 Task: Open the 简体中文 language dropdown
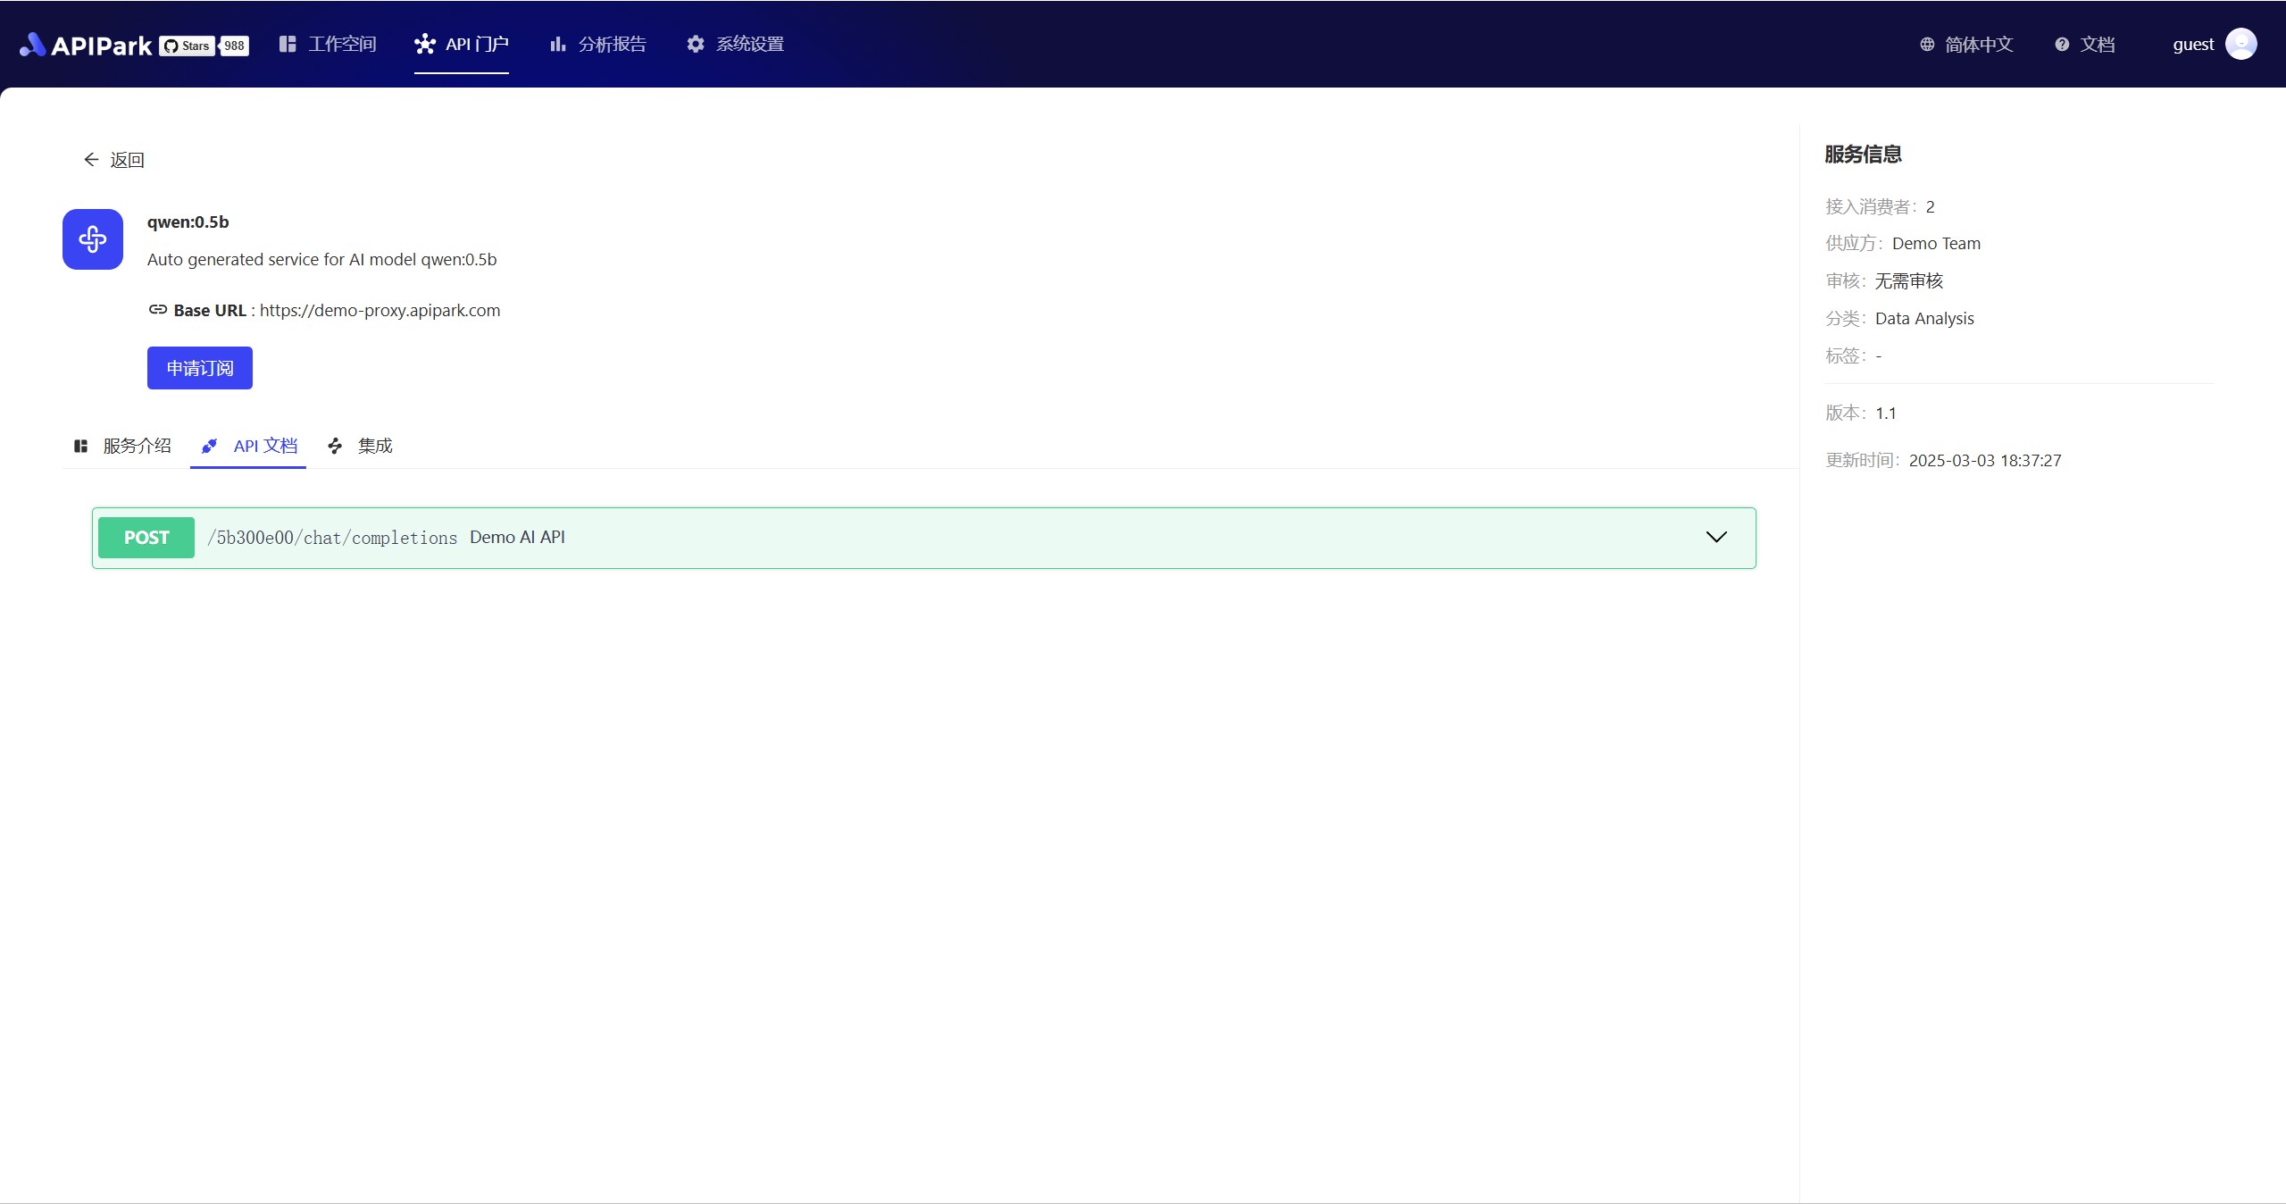click(x=1979, y=45)
